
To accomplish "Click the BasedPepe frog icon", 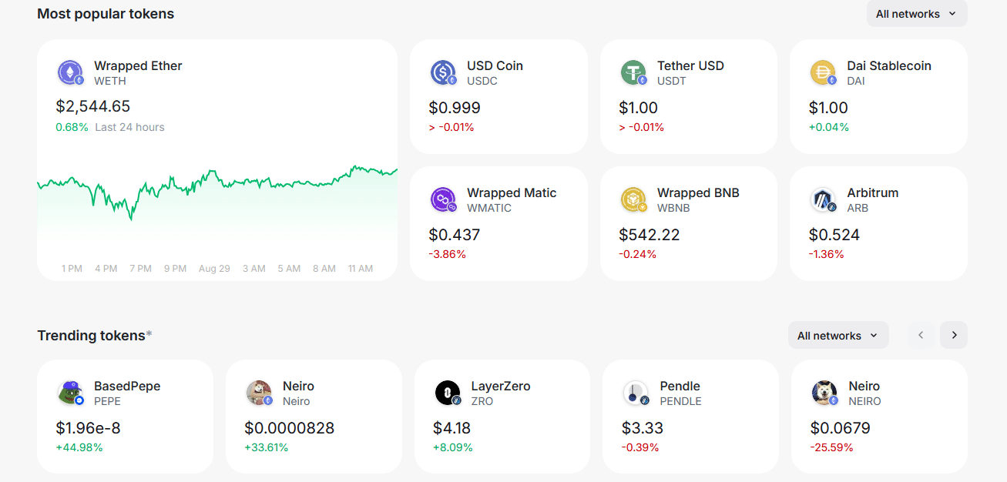I will (x=70, y=393).
